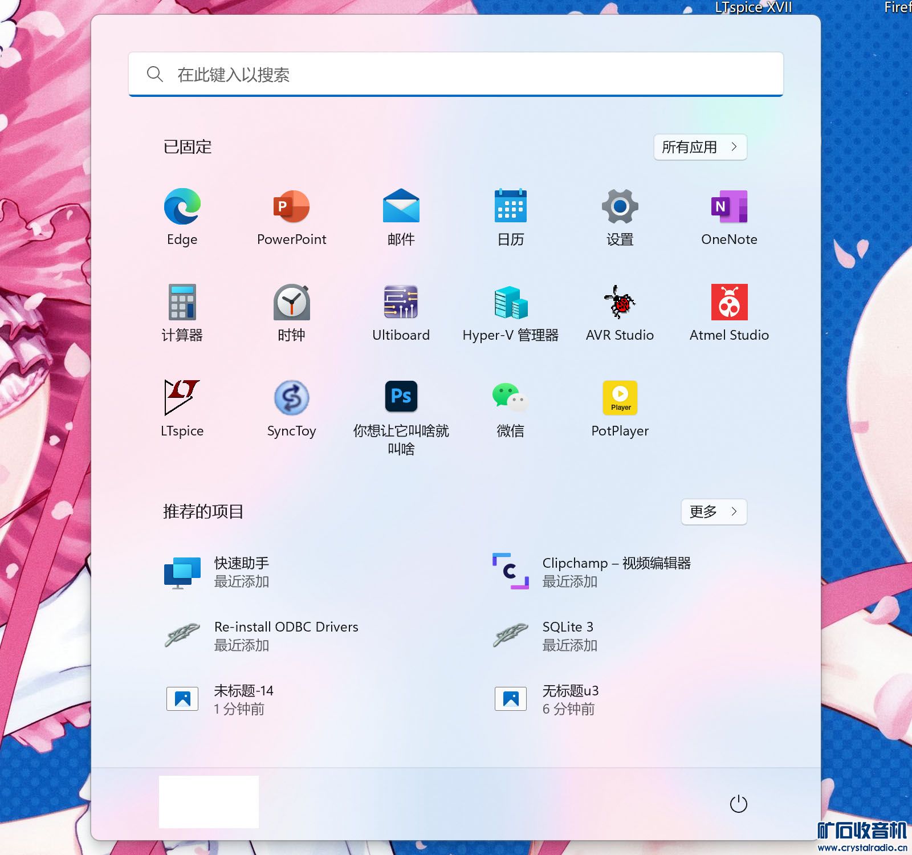Open Hyper-V 管理器
Viewport: 912px width, 855px height.
(x=511, y=313)
